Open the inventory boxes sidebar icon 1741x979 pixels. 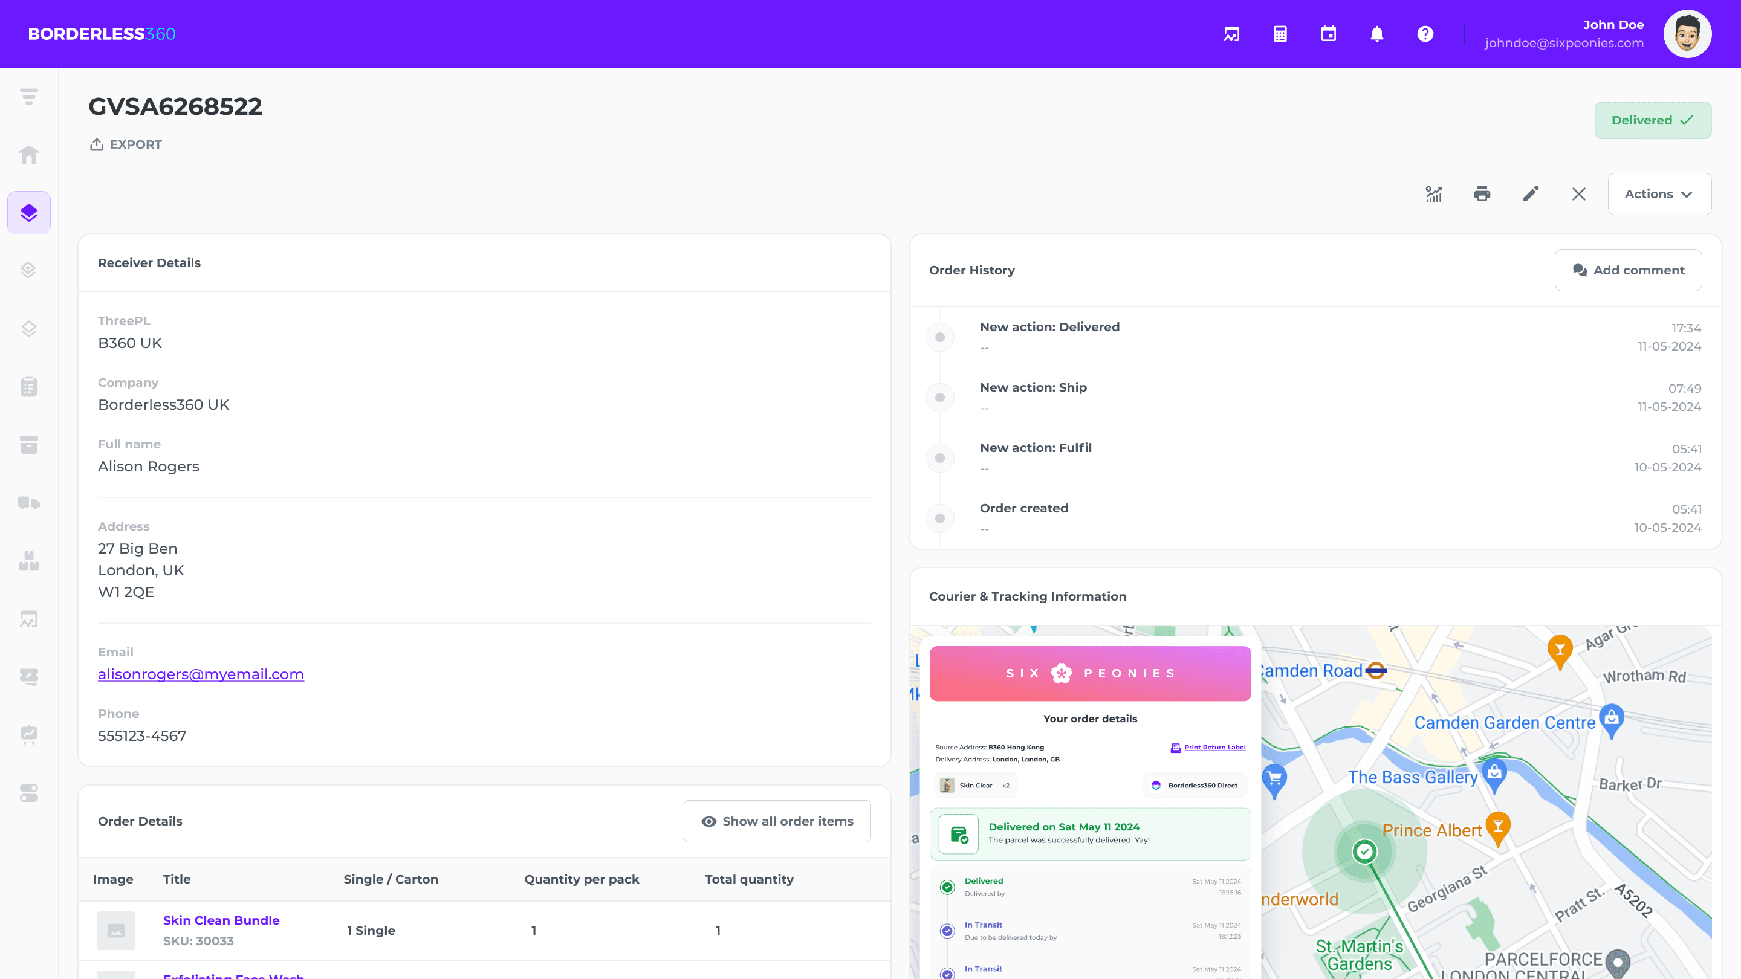tap(29, 561)
